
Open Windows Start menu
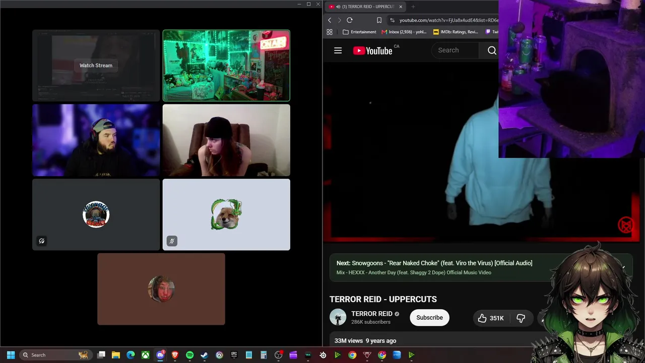tap(11, 355)
